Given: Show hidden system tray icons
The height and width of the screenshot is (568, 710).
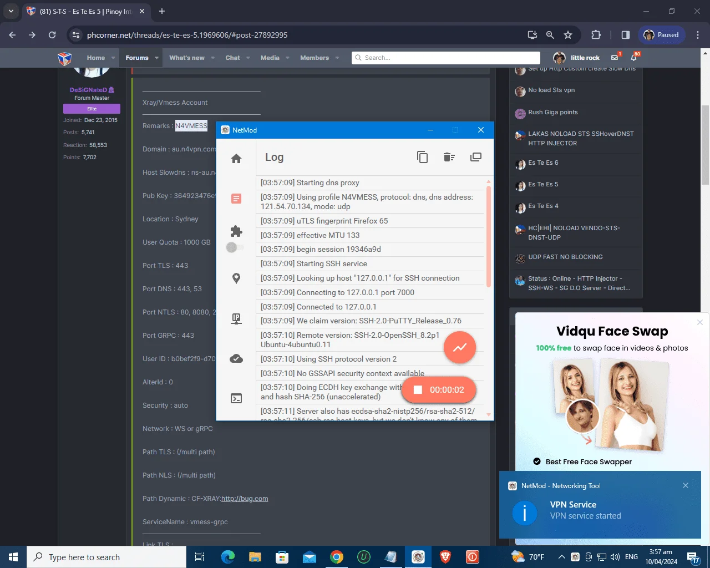Looking at the screenshot, I should 561,557.
